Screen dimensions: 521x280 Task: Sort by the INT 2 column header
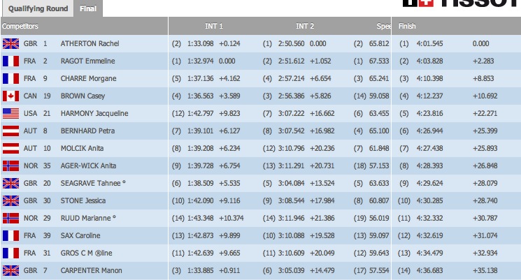tap(305, 26)
